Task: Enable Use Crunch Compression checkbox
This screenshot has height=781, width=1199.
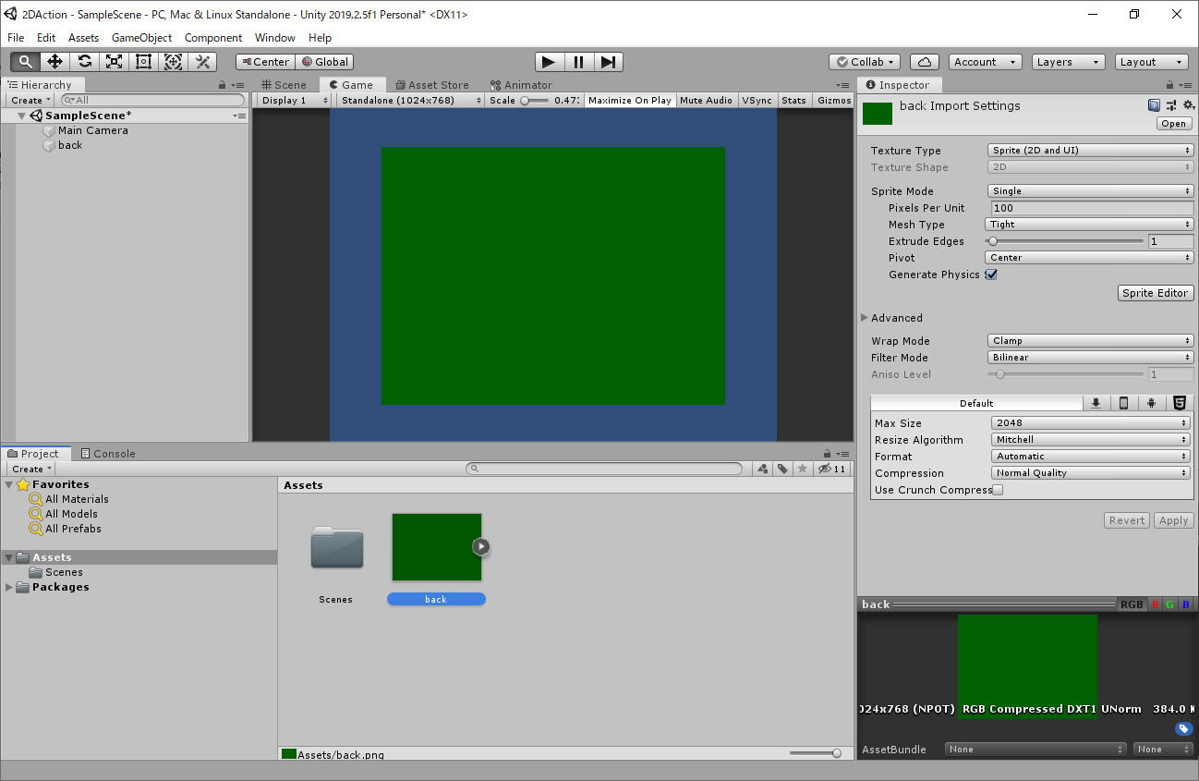Action: point(998,490)
